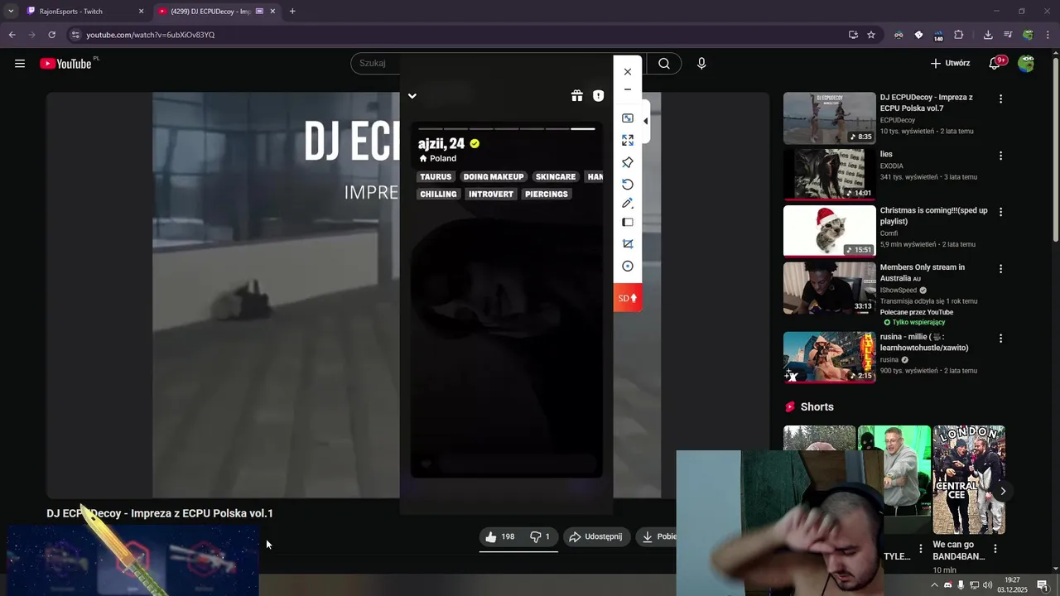The height and width of the screenshot is (596, 1060).
Task: Toggle the sidebar panel icon
Action: (x=628, y=223)
